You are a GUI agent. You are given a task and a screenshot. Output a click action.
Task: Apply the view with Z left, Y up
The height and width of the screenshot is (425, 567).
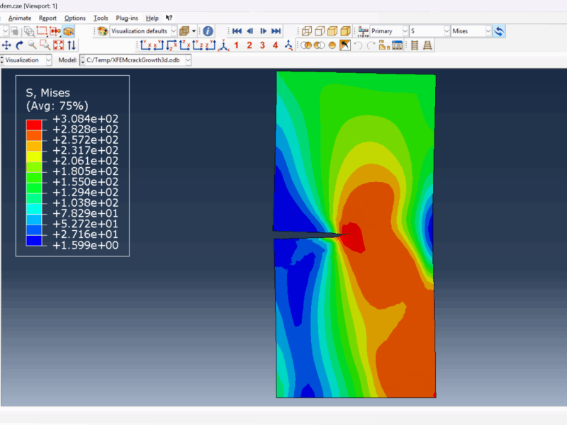tap(210, 45)
